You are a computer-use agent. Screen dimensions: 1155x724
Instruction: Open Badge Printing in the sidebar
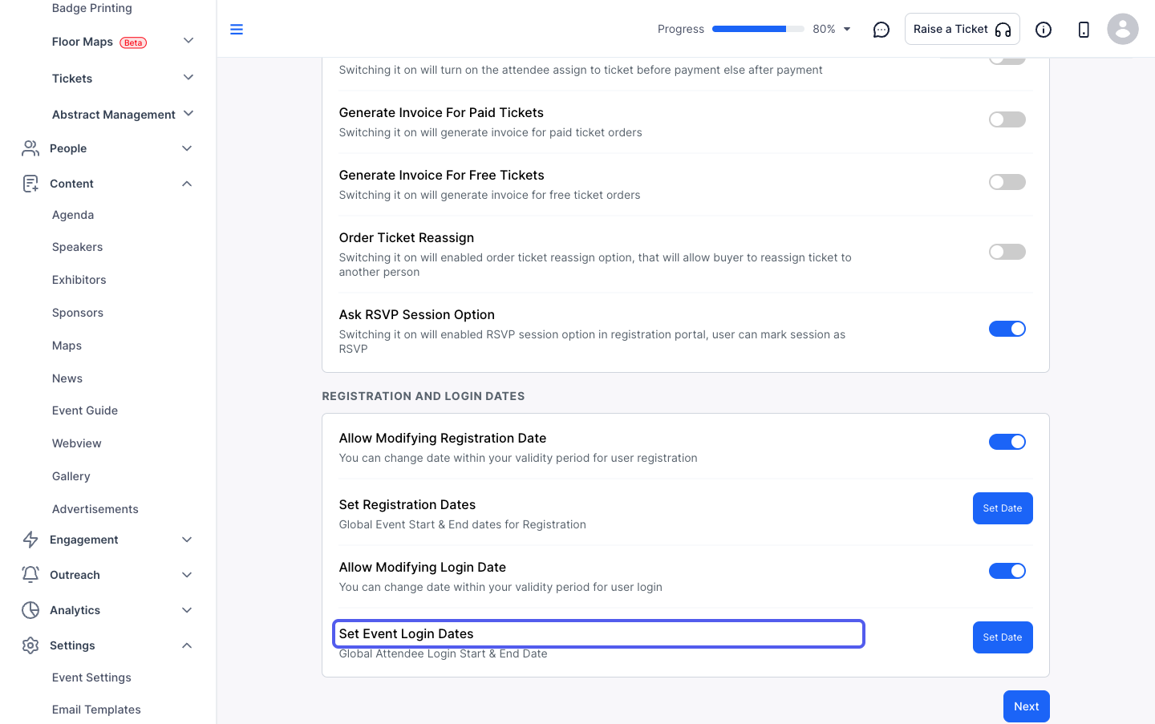92,8
